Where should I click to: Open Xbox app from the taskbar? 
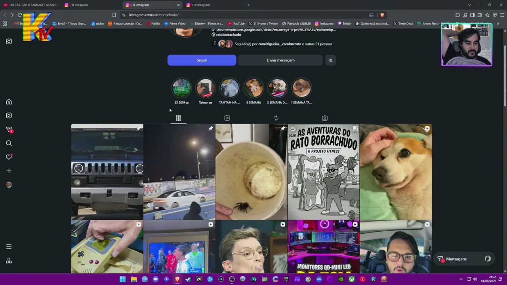click(x=351, y=279)
